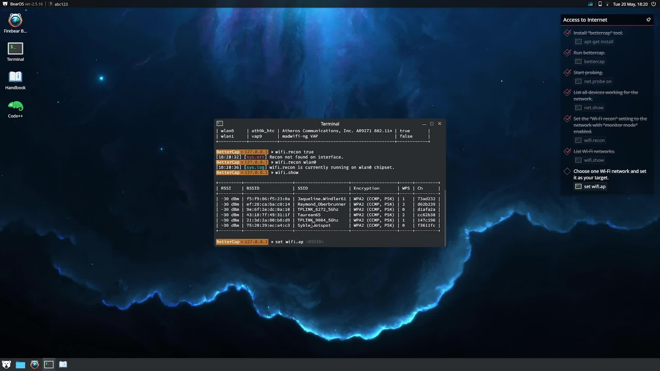Click the Terminal window scrollbar
Viewport: 660px width, 371px height.
[x=445, y=218]
